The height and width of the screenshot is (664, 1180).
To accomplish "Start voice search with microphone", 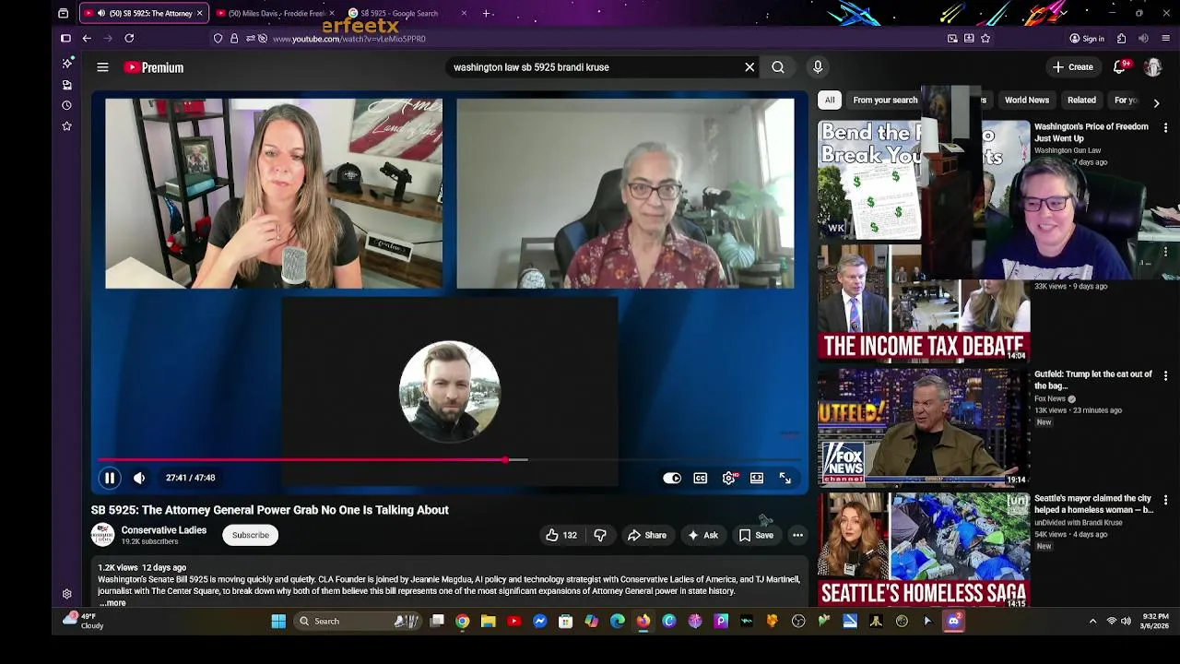I will pyautogui.click(x=818, y=67).
